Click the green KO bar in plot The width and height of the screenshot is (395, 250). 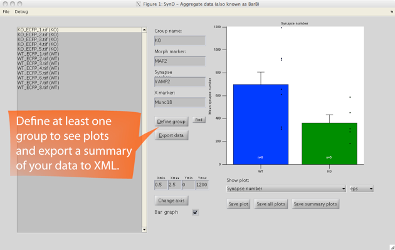(329, 143)
